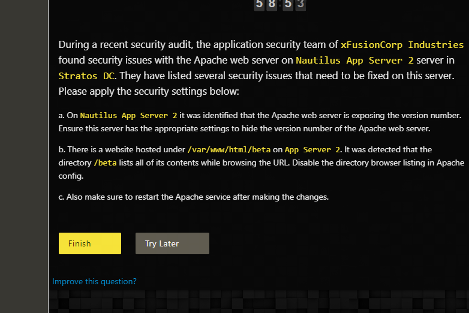Screen dimensions: 469x313
Task: Click the second minutes digit of the timer
Action: click(x=273, y=4)
